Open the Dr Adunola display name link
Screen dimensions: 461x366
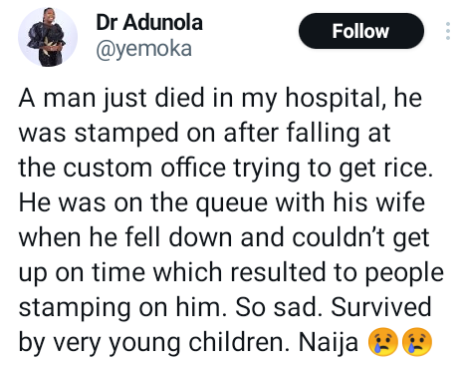click(x=149, y=22)
